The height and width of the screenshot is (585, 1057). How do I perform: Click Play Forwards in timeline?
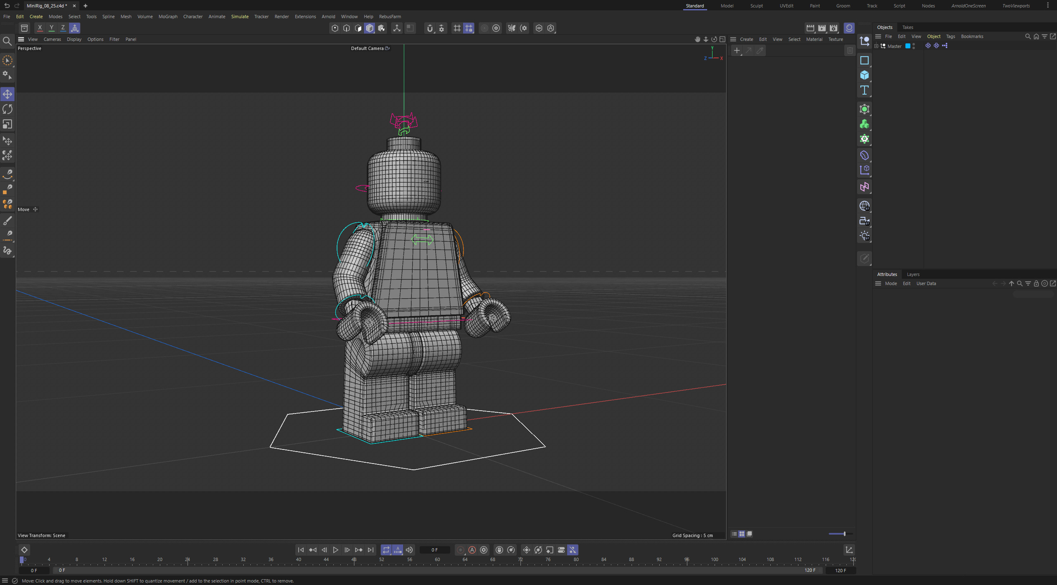pos(336,550)
